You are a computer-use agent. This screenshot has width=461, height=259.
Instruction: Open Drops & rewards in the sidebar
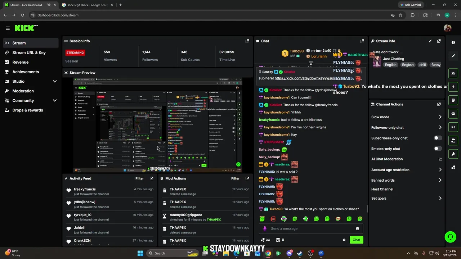click(30, 110)
